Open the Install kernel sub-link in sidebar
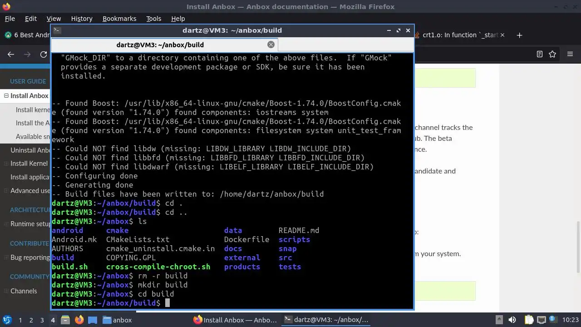 point(33,109)
